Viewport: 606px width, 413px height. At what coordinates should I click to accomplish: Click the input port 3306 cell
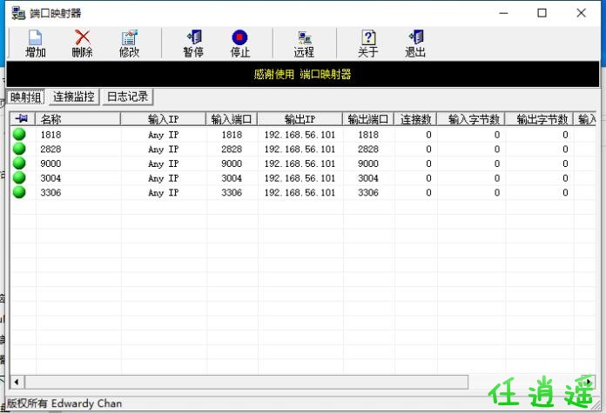click(x=232, y=193)
